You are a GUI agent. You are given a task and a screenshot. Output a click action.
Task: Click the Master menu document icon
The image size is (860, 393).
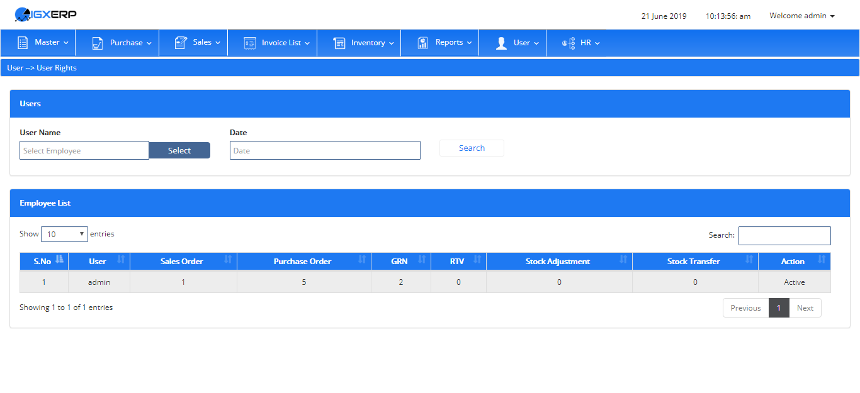[23, 43]
